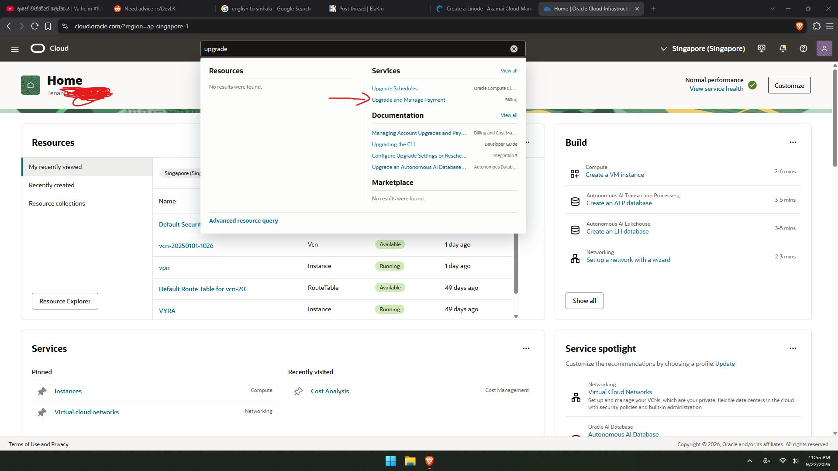Click the pin icon next to Instances
Image resolution: width=838 pixels, height=471 pixels.
(42, 391)
